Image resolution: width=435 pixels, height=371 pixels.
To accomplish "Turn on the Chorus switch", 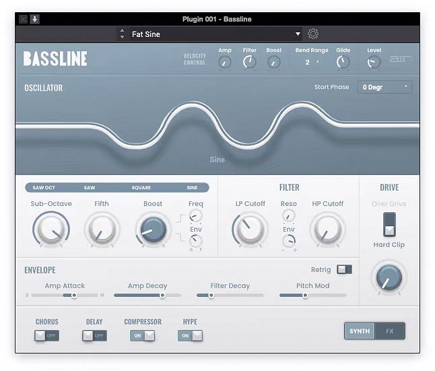I will [46, 336].
